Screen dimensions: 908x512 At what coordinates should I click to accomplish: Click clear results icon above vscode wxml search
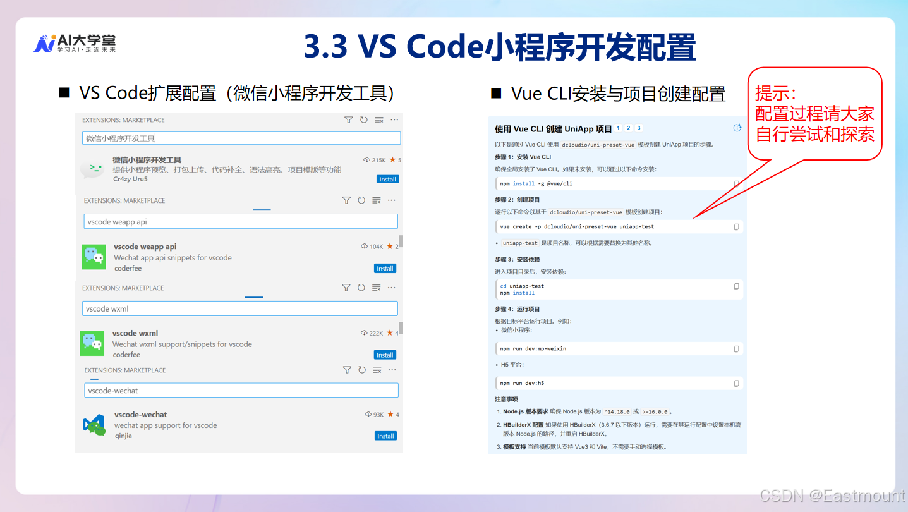[377, 288]
